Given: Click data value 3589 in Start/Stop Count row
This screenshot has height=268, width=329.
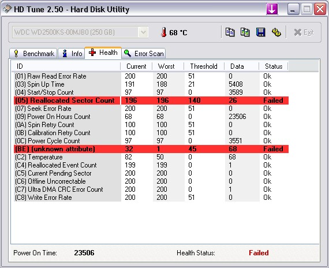Looking at the screenshot, I should pyautogui.click(x=235, y=92).
